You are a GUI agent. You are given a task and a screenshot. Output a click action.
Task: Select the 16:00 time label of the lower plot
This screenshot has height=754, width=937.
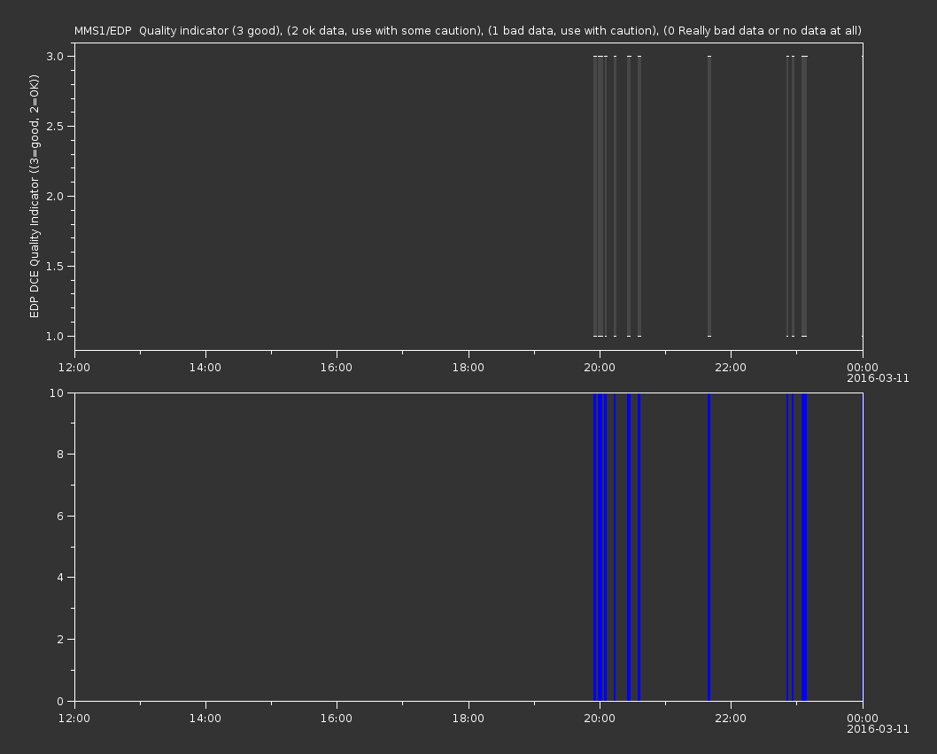click(337, 719)
